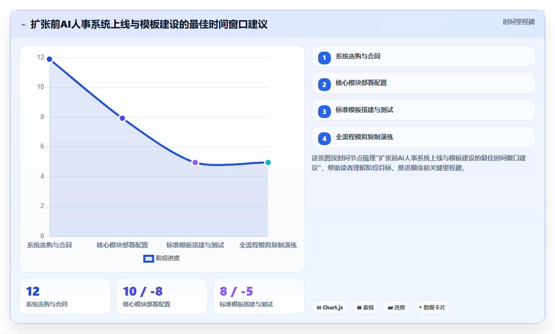Click the y-axis value 6

[x=42, y=147]
